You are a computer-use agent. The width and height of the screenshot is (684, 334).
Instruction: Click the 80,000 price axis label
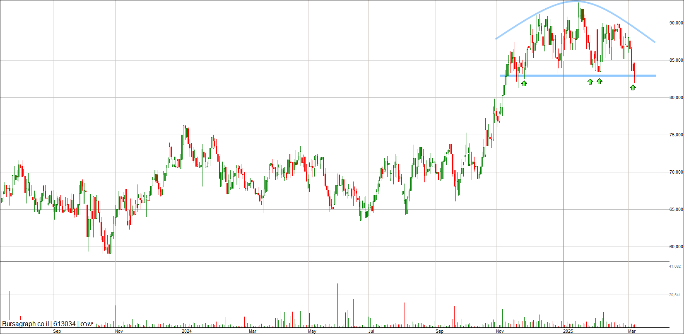676,98
